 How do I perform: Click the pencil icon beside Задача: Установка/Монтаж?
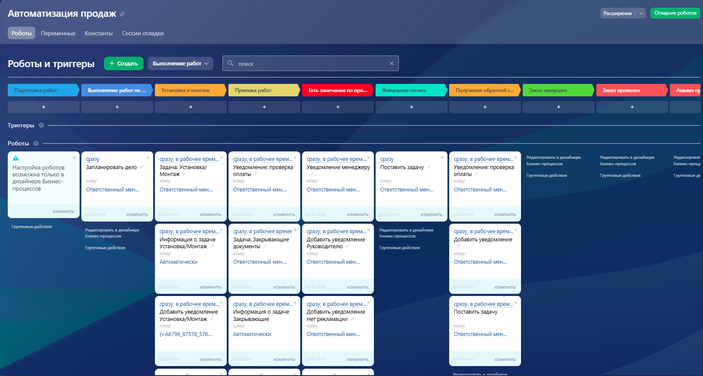pos(185,174)
